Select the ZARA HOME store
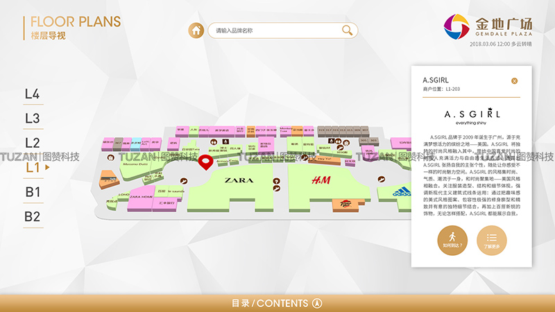 click(141, 197)
